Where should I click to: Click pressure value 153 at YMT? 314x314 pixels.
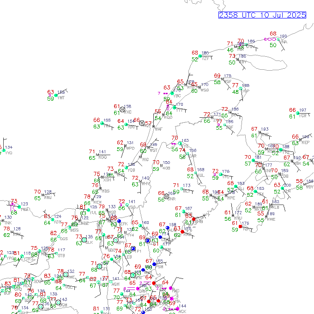[61, 92]
